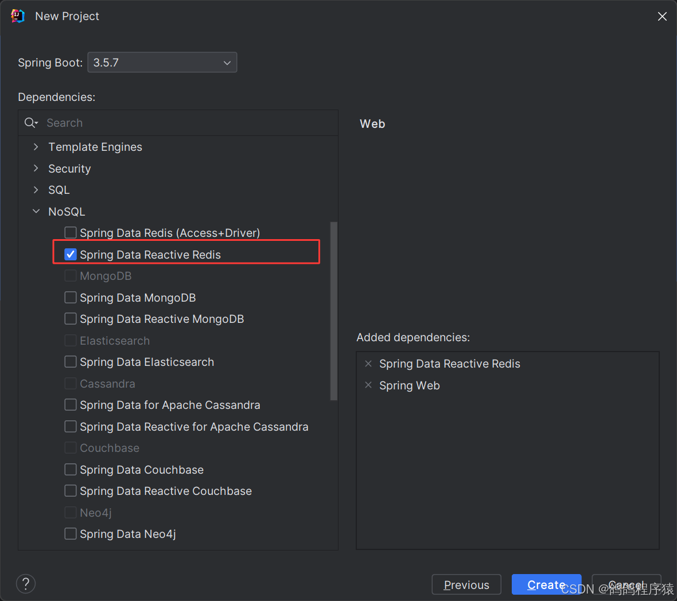Click the Elasticsearch group label

point(115,341)
